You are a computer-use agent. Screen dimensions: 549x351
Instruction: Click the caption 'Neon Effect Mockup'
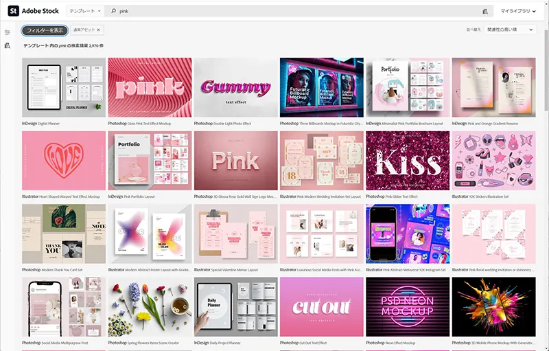(400, 343)
